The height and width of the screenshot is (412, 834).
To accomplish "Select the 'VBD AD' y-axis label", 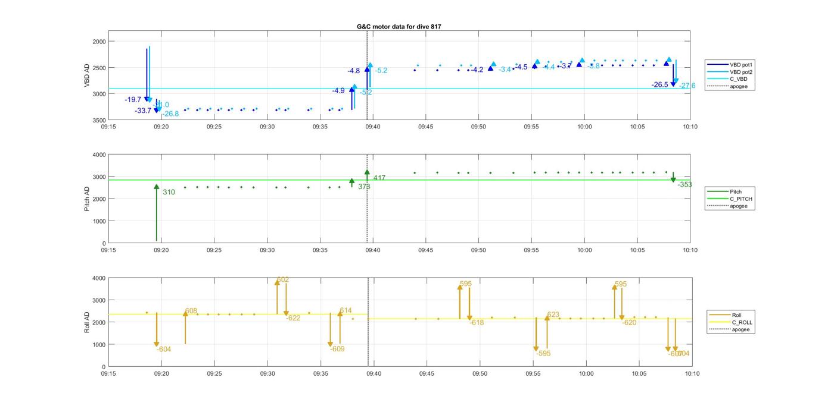I will coord(86,76).
